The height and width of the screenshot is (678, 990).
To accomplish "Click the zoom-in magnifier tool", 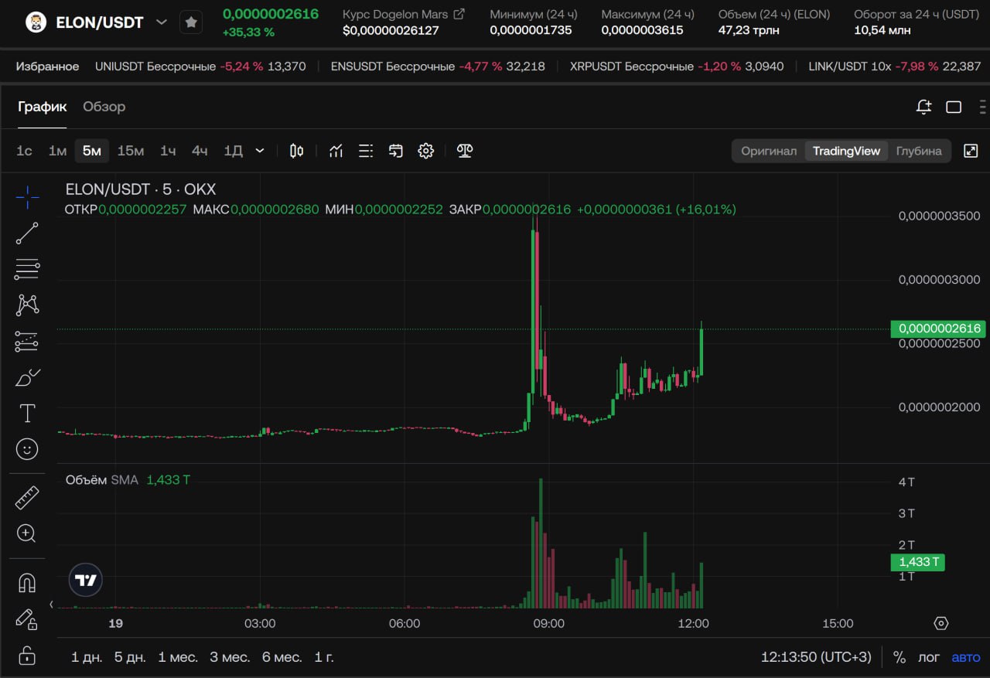I will (27, 533).
